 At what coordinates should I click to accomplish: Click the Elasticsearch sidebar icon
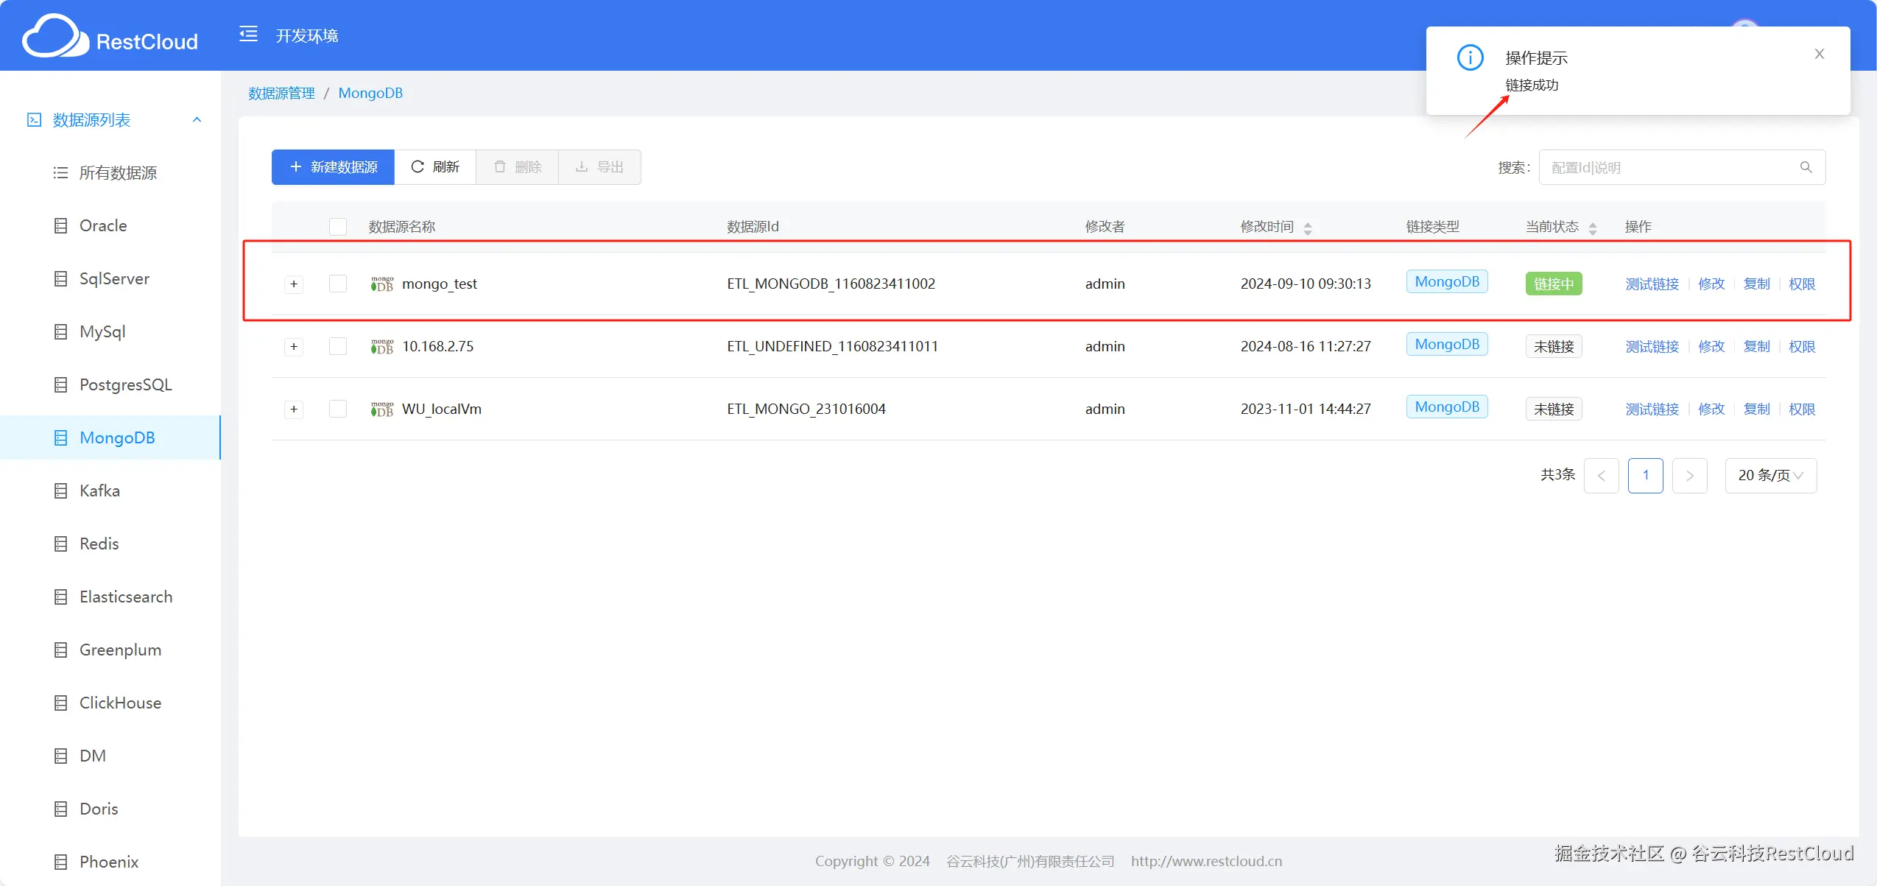(61, 597)
